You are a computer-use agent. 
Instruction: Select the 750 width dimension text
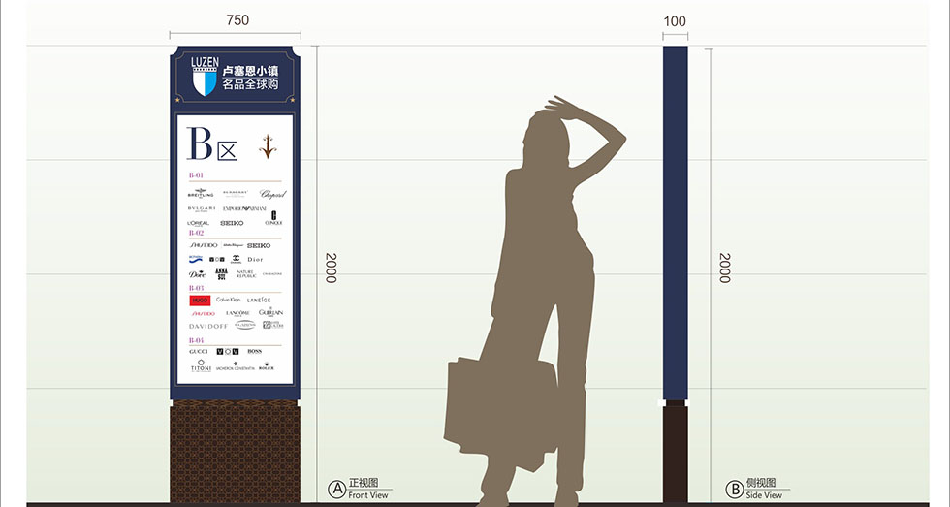(x=237, y=20)
